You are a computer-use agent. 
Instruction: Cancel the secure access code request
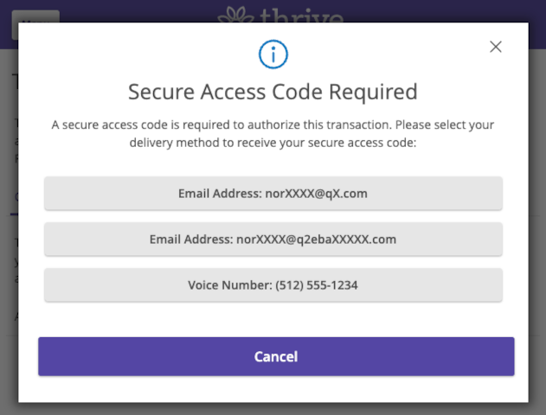point(276,356)
